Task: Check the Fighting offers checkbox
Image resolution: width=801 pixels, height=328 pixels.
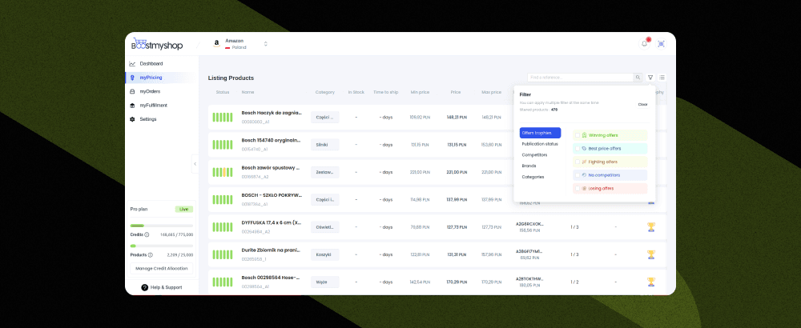Action: pos(578,162)
